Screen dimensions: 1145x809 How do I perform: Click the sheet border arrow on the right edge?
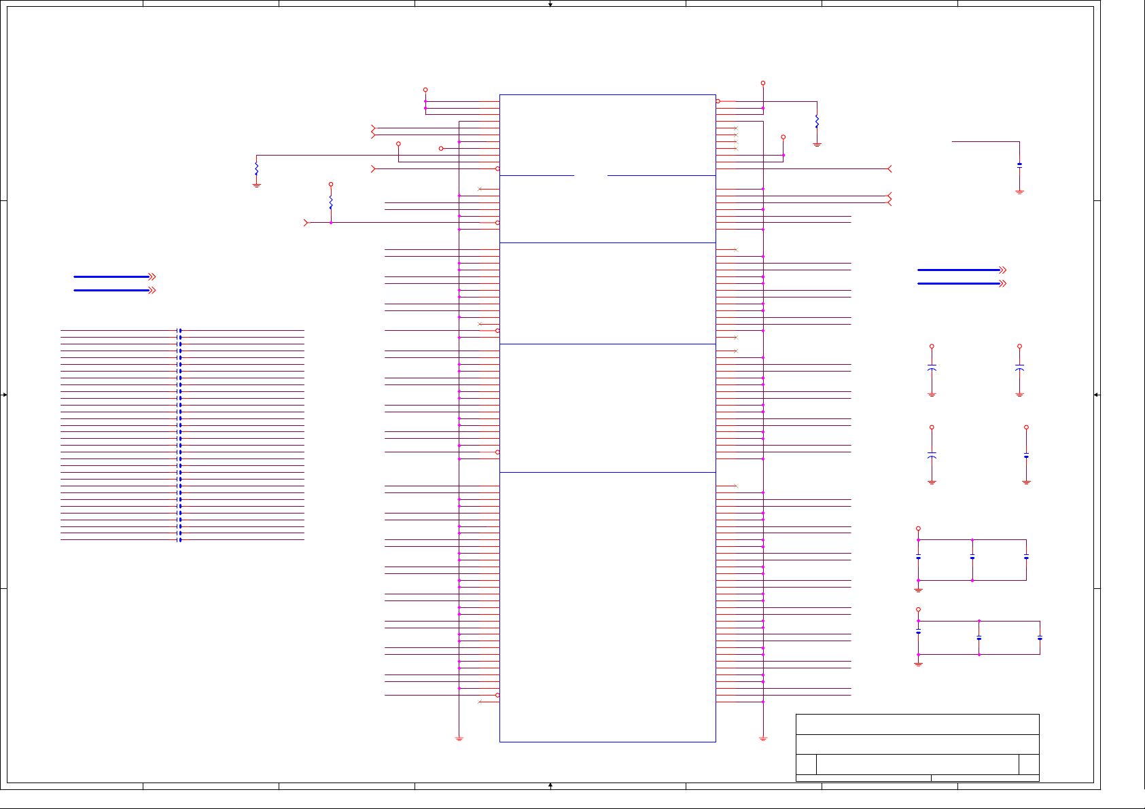pyautogui.click(x=1097, y=395)
